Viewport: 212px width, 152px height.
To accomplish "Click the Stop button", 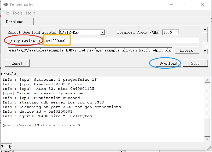I will point(195,63).
